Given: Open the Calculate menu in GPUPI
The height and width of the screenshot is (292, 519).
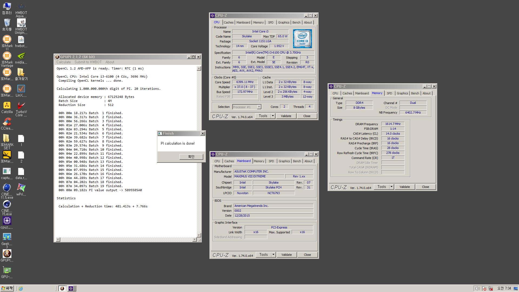Looking at the screenshot, I should tap(64, 62).
